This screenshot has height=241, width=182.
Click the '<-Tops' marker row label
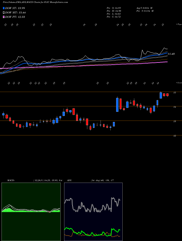[179, 24]
